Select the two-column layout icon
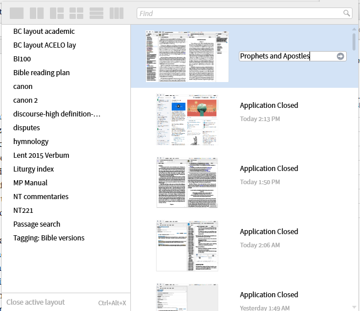Image resolution: width=360 pixels, height=311 pixels. [x=37, y=13]
